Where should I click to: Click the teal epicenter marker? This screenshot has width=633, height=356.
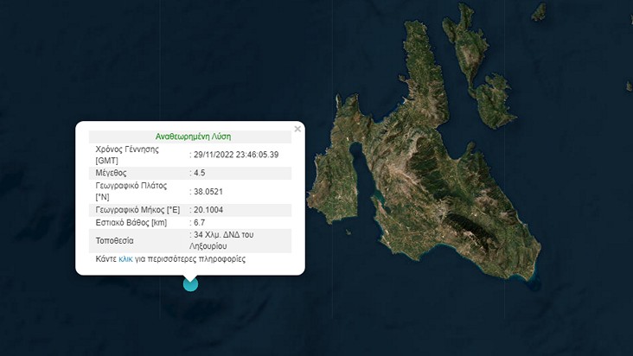(x=190, y=283)
